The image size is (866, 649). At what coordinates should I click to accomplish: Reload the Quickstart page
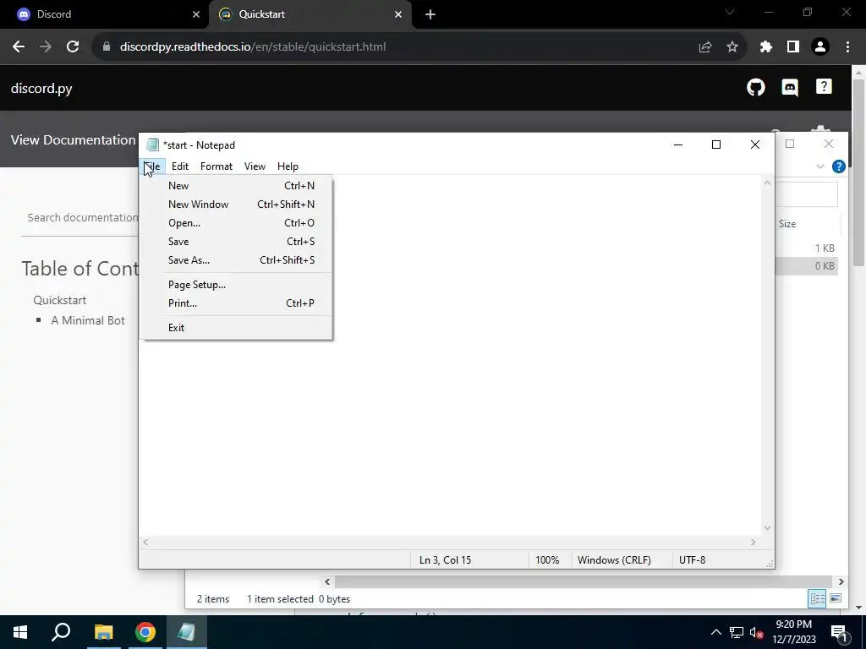pos(73,47)
